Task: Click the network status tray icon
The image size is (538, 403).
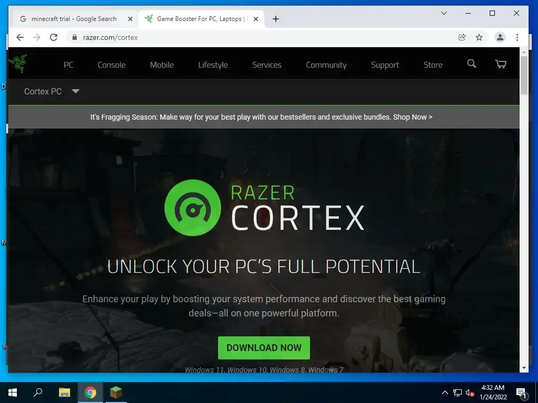Action: (458, 393)
